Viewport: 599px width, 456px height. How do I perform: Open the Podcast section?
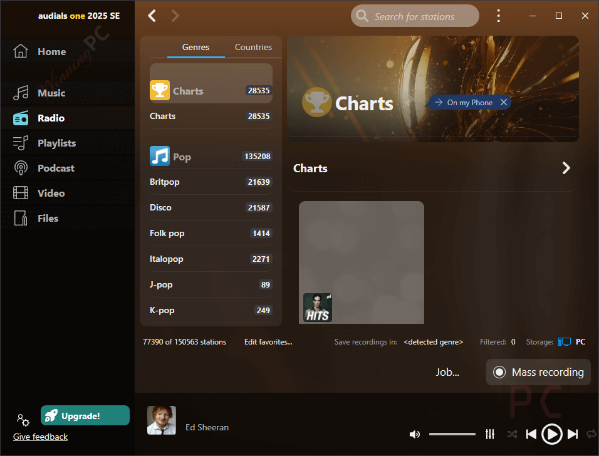pos(67,168)
